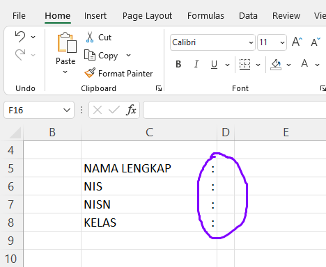The height and width of the screenshot is (267, 326).
Task: Apply Fill Color bucket icon
Action: pyautogui.click(x=276, y=64)
